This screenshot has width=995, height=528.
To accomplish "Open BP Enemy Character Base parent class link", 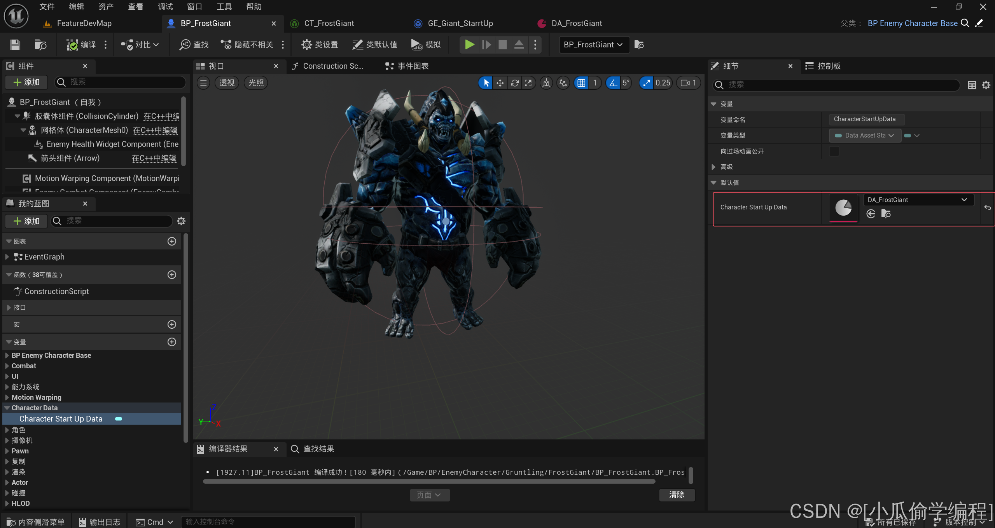I will coord(913,23).
